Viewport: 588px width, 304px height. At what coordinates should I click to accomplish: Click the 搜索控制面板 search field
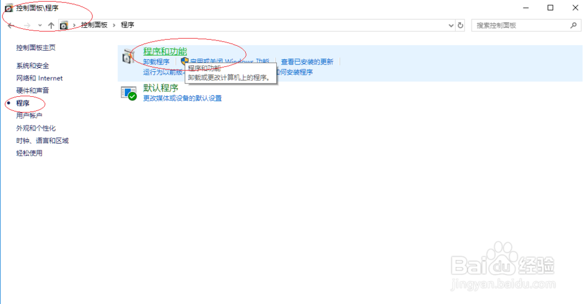point(525,25)
